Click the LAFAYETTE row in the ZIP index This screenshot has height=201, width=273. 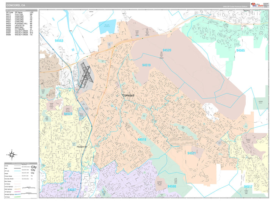pyautogui.click(x=19, y=25)
